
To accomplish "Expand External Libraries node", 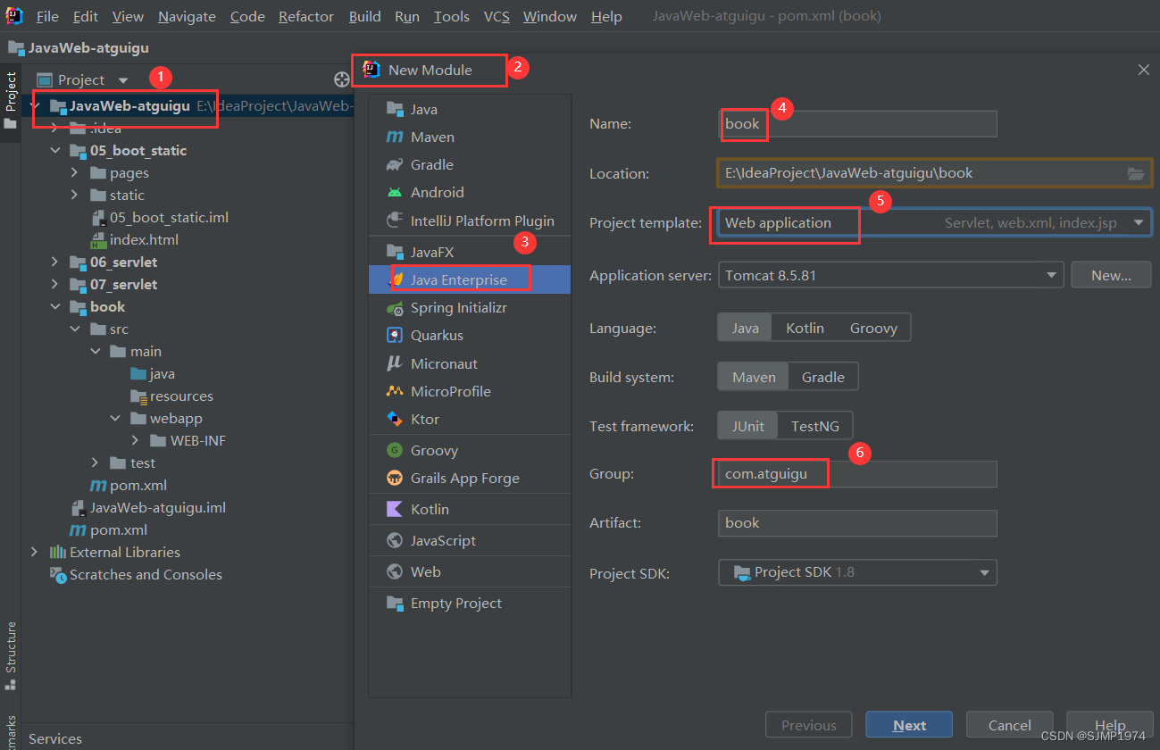I will [35, 552].
